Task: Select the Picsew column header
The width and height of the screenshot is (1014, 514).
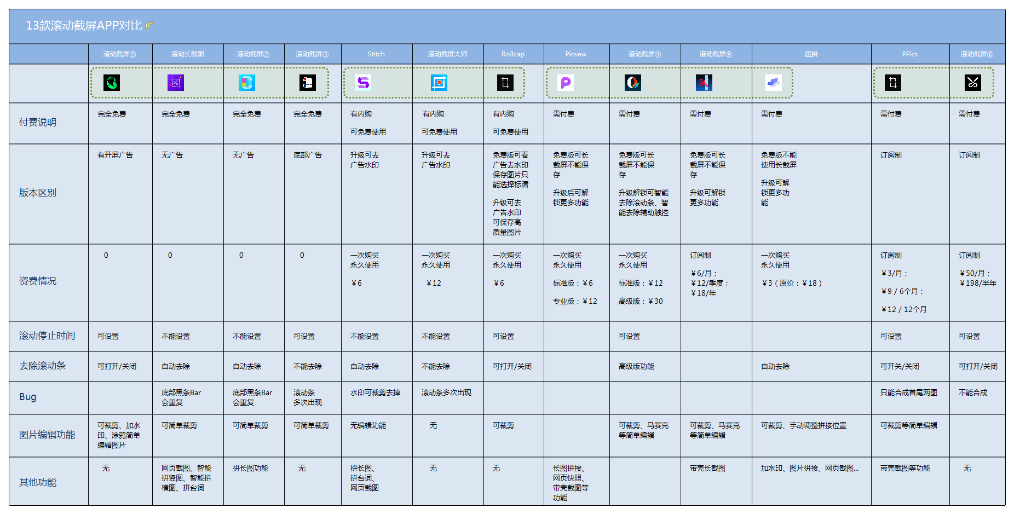Action: click(x=576, y=54)
